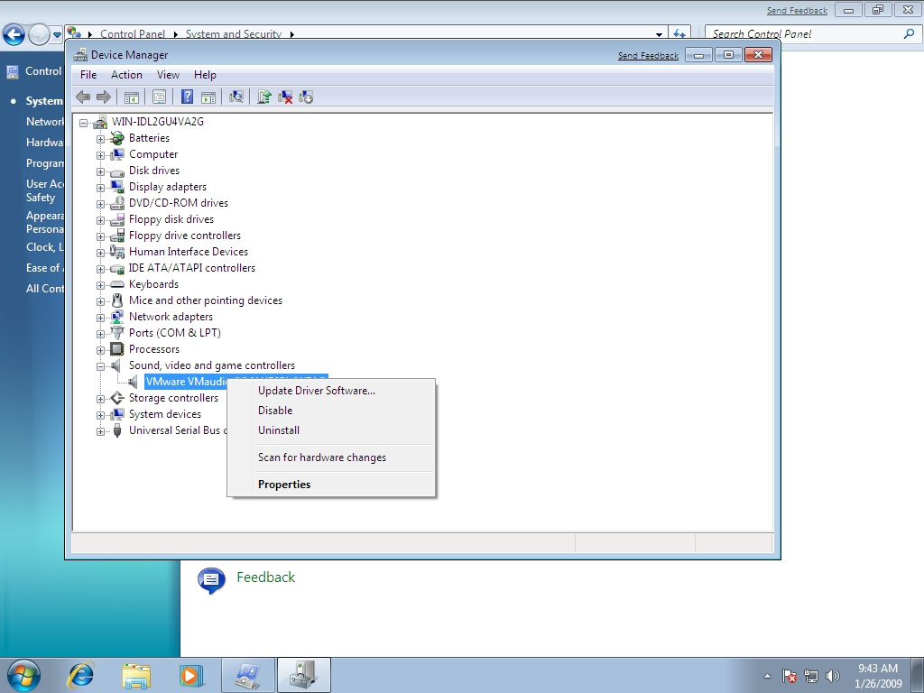The width and height of the screenshot is (924, 693).
Task: Choose Disable from the context menu
Action: coord(332,411)
